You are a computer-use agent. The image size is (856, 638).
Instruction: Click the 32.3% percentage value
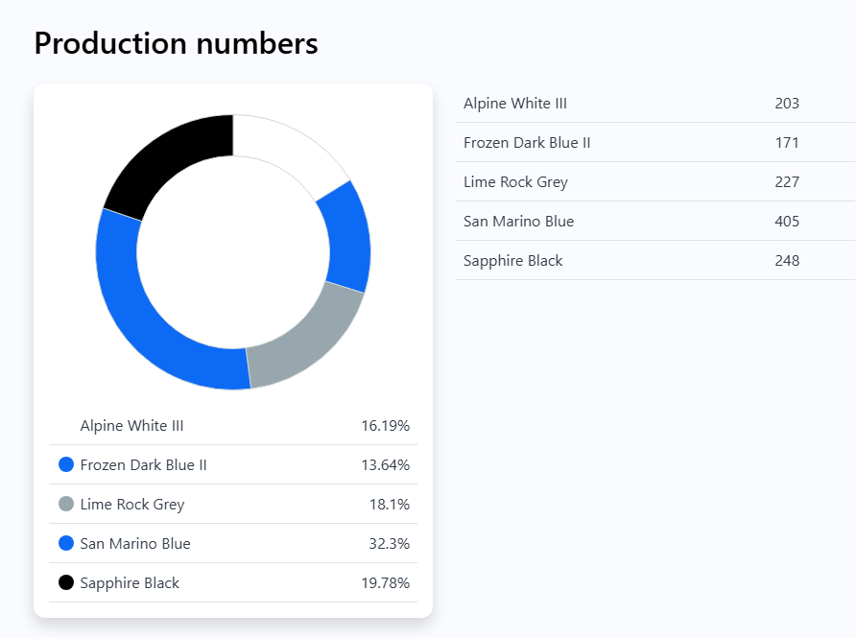coord(390,544)
